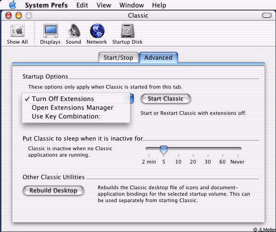Open the Edit menu
This screenshot has width=276, height=232.
82,5
